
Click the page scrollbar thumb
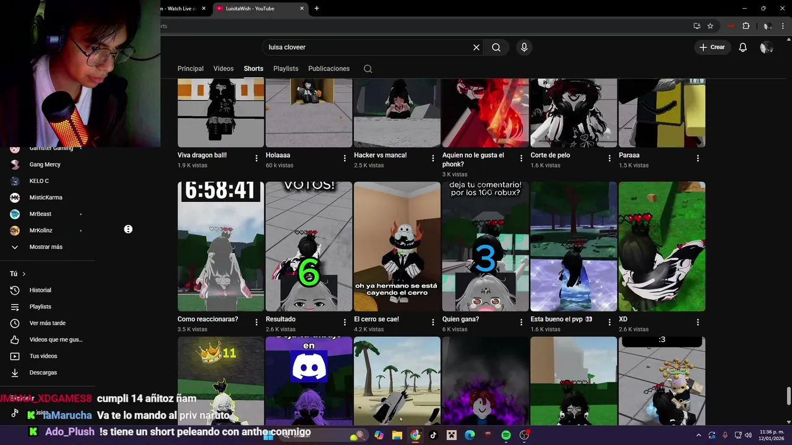tap(788, 395)
